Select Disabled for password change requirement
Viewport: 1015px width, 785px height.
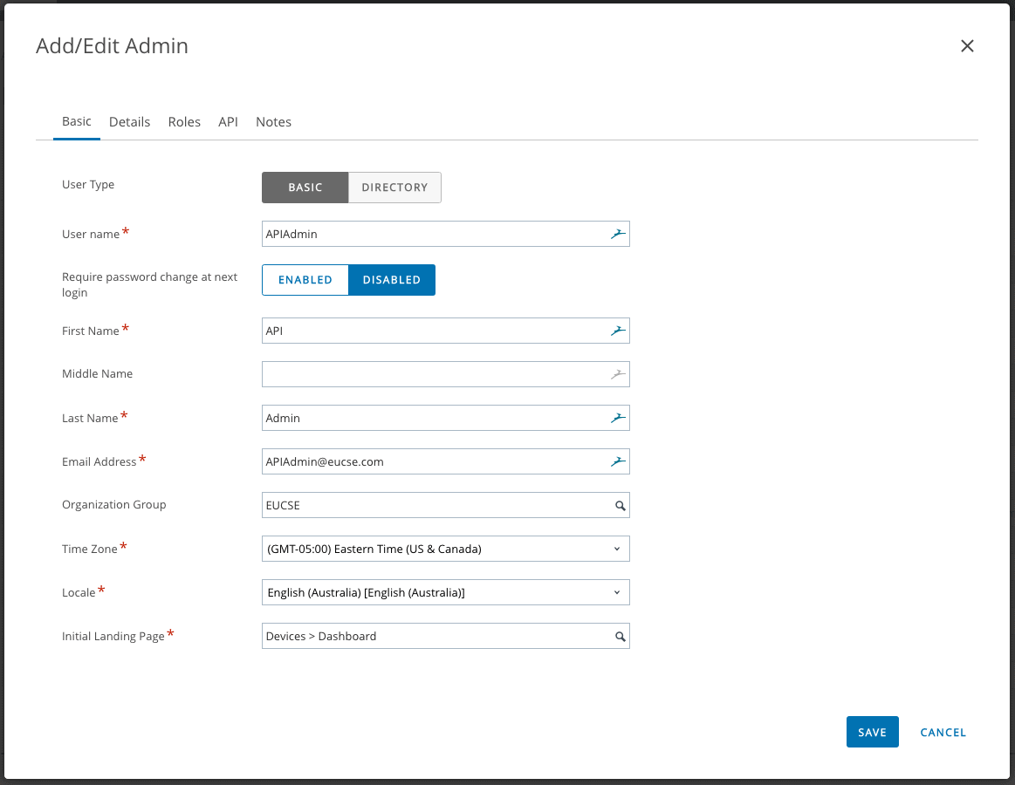tap(392, 280)
